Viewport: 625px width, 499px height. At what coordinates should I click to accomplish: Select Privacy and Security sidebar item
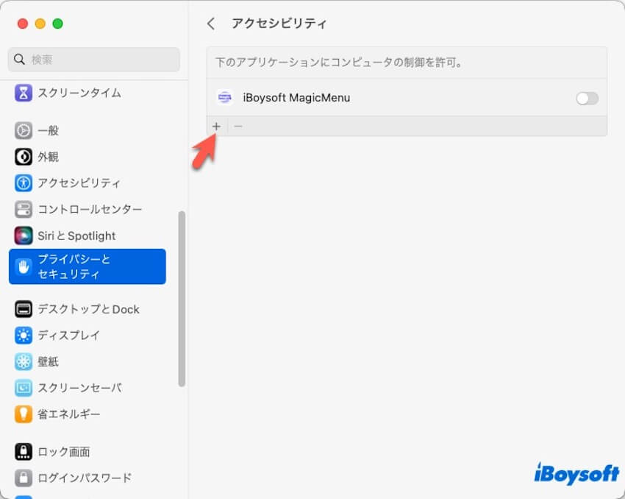87,266
